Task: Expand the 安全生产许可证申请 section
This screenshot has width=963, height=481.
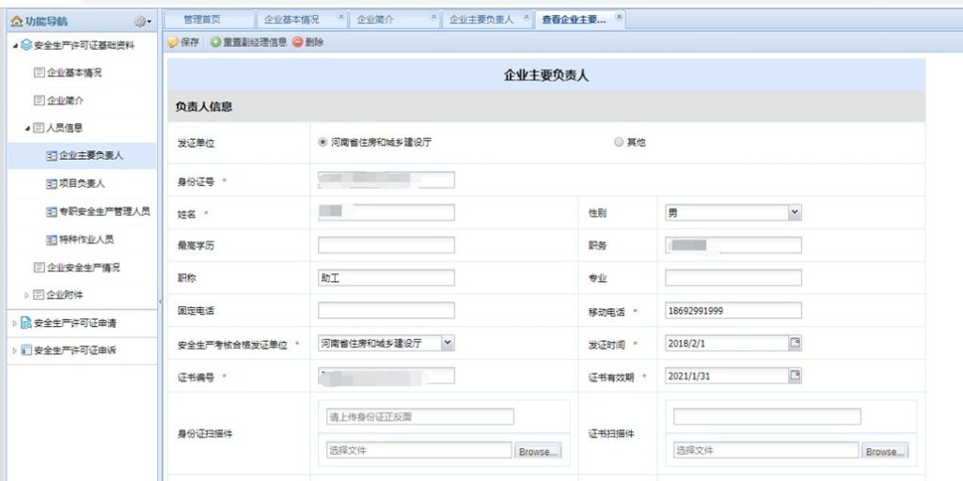Action: pos(14,323)
